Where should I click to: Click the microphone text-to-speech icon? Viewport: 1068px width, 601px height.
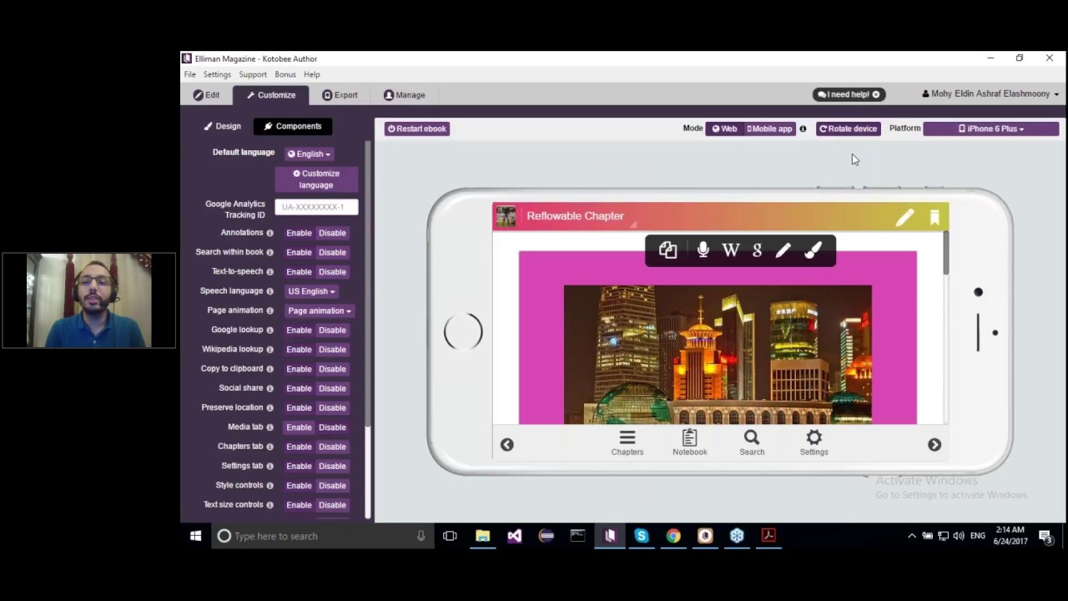click(703, 250)
